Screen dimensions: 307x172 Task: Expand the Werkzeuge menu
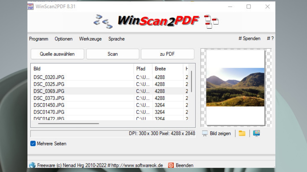click(90, 39)
